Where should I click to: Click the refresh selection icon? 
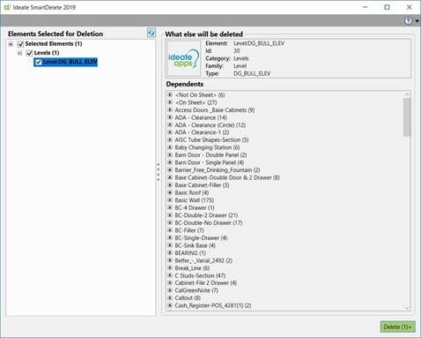point(151,33)
